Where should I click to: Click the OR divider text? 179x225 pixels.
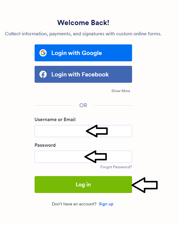click(83, 105)
